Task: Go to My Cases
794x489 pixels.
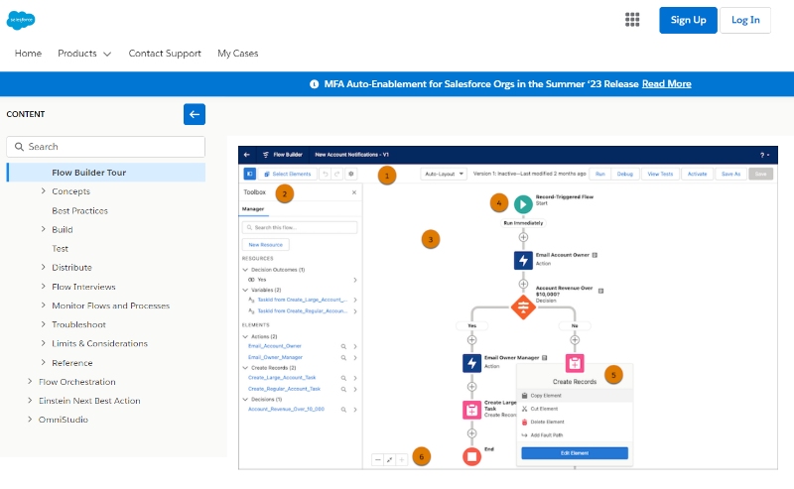Action: [x=237, y=54]
